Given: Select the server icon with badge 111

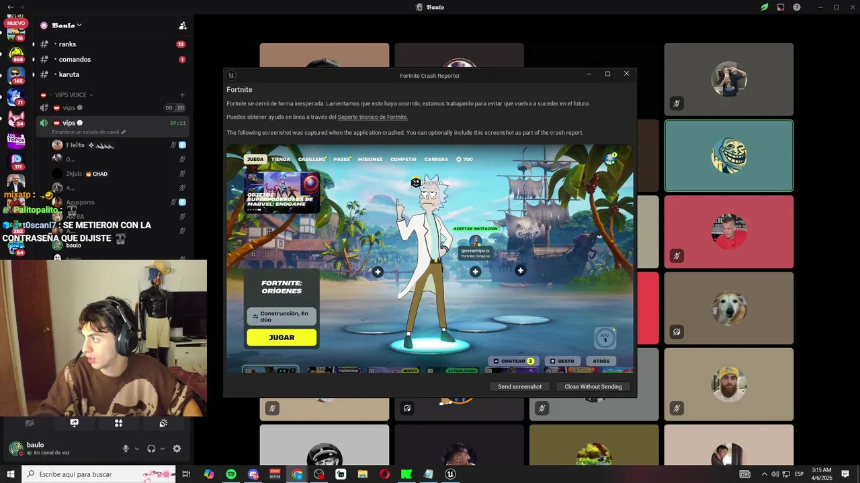Looking at the screenshot, I should (16, 162).
